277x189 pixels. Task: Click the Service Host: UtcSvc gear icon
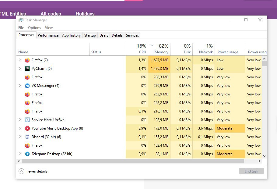pos(27,120)
